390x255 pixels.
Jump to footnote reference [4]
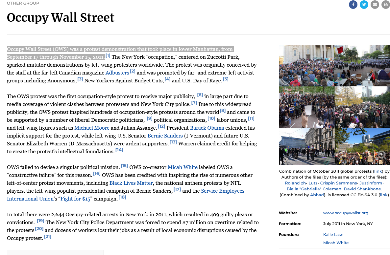168,79
